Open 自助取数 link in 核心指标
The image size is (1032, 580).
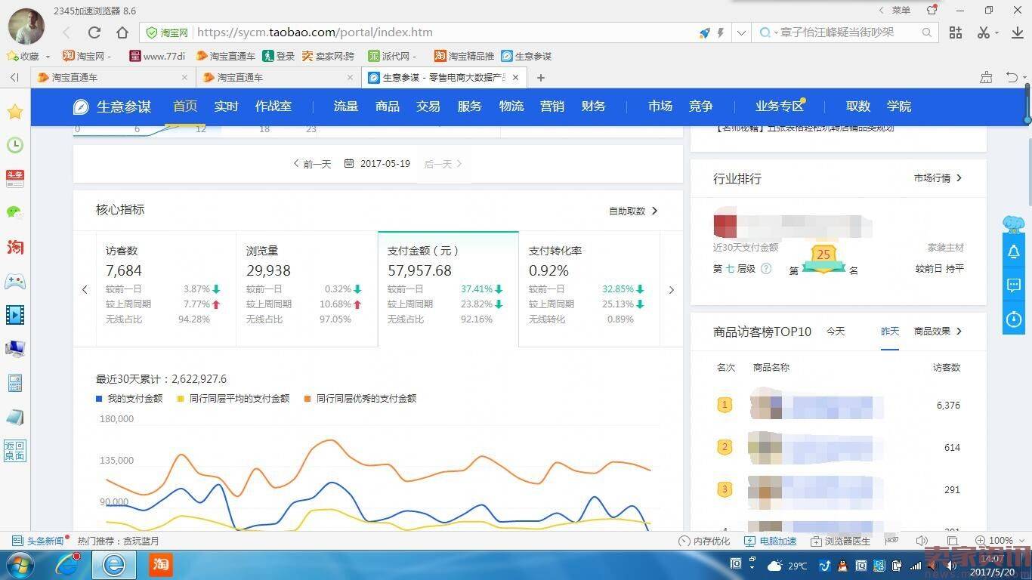click(x=633, y=211)
